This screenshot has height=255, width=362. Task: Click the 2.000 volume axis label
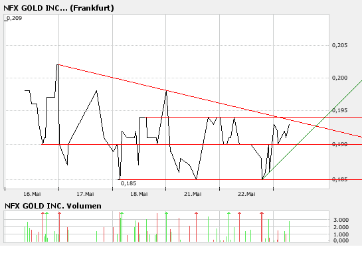[x=341, y=227]
